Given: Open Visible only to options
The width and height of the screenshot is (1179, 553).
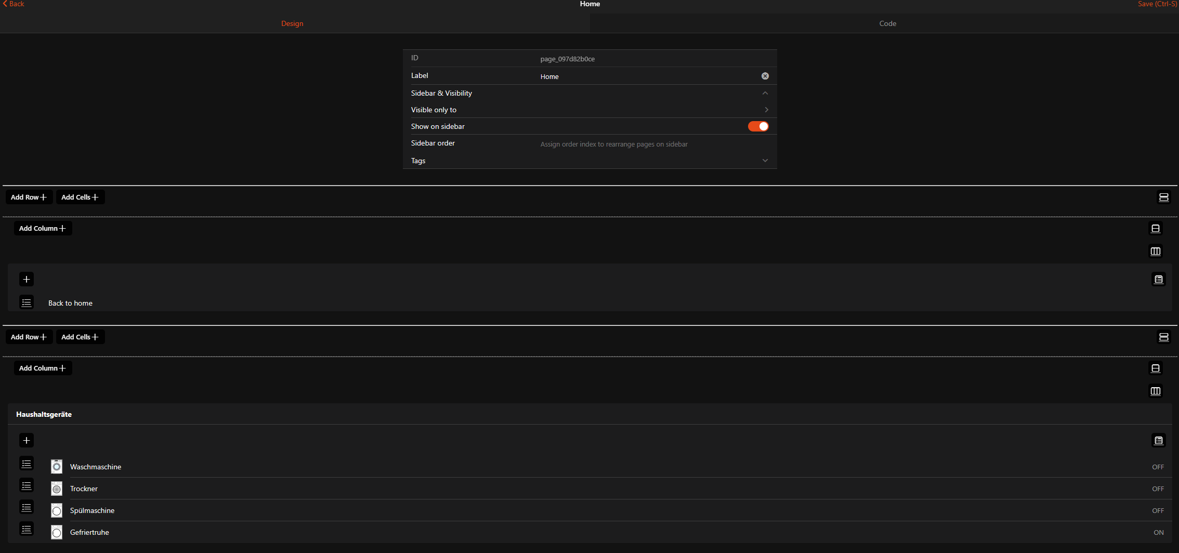Looking at the screenshot, I should pyautogui.click(x=590, y=110).
